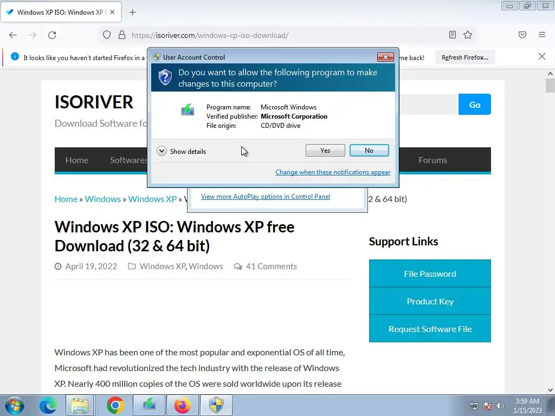555x416 pixels.
Task: Open the File Password support link
Action: (430, 274)
